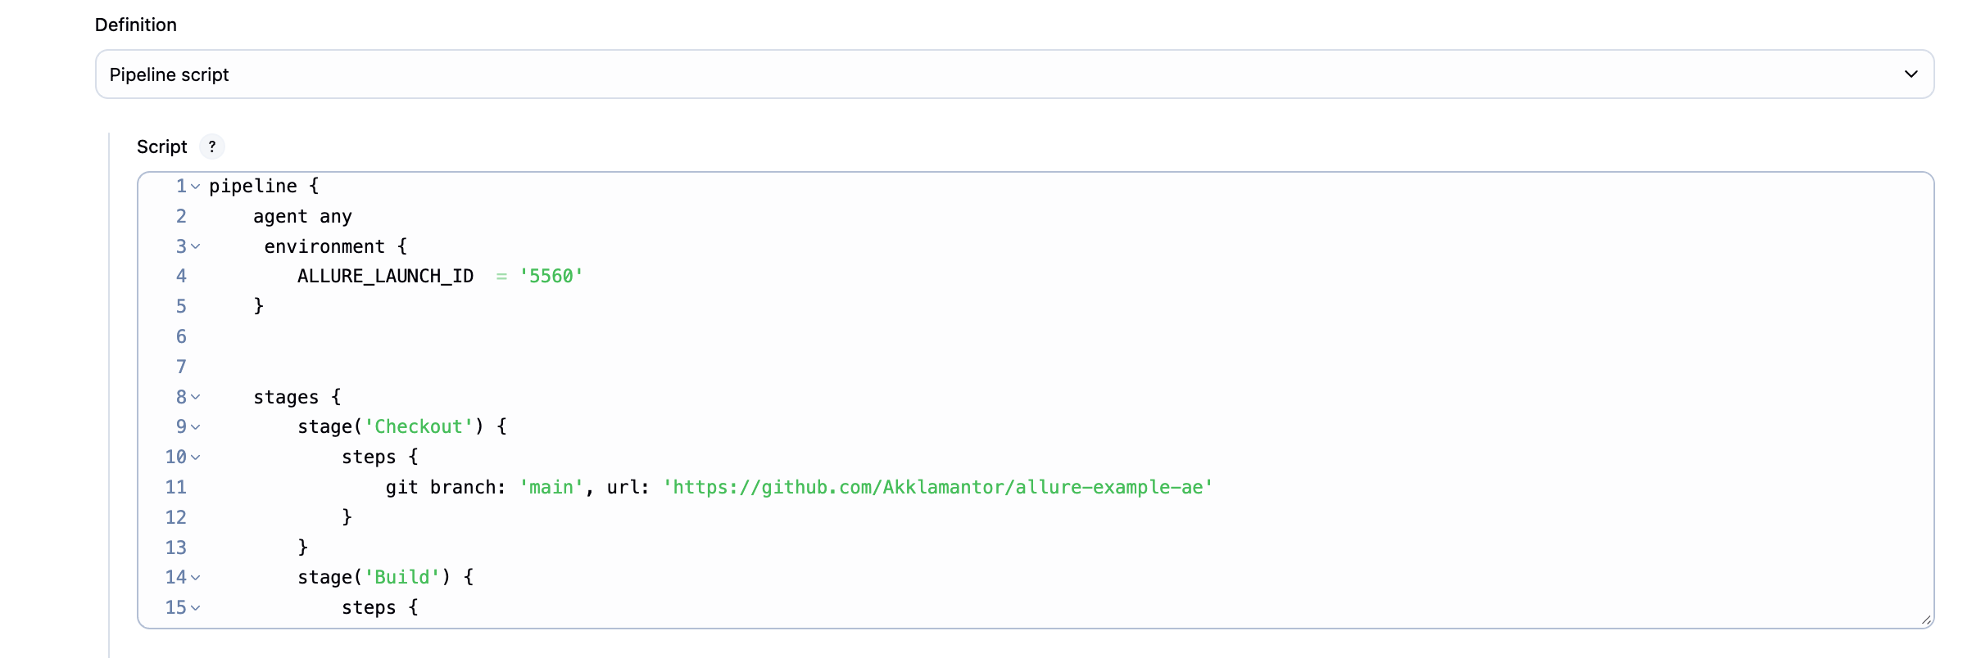1981x658 pixels.
Task: Place cursor in the GitHub repository URL string
Action: tap(938, 488)
